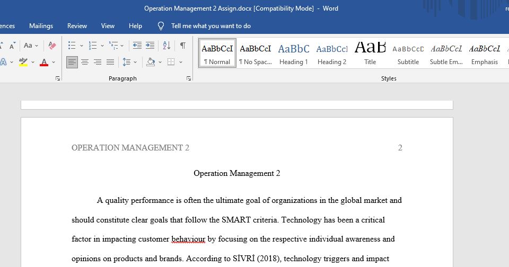Click the page number 2 in header
Viewport: 509px width, 267px height.
[x=400, y=148]
